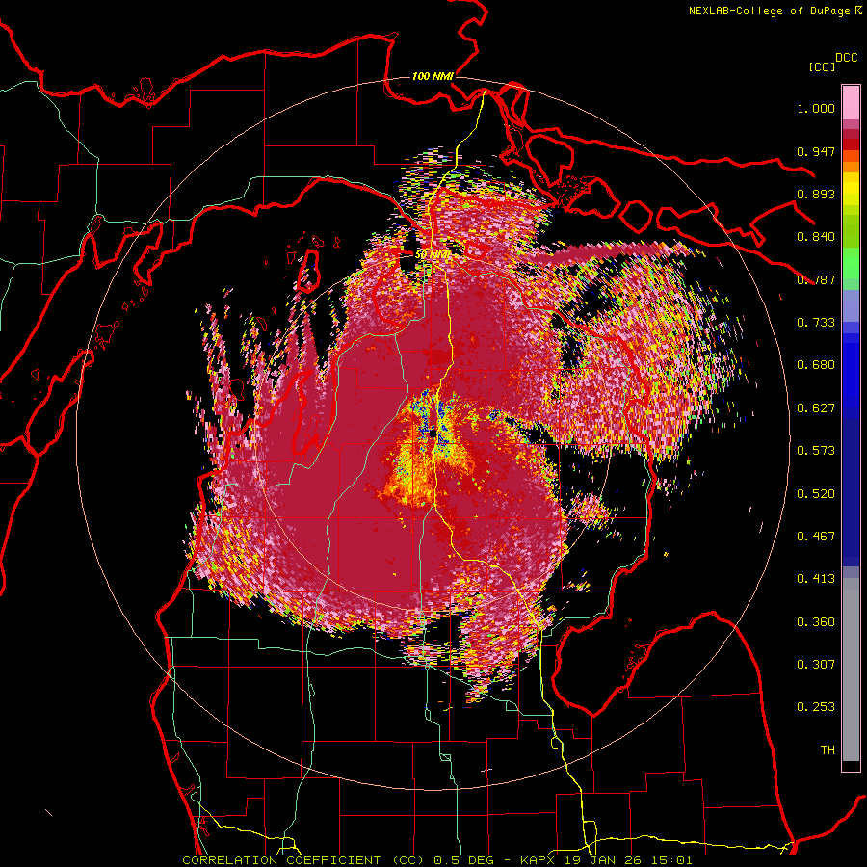Select the 0.520 scale value
This screenshot has height=867, width=867.
816,494
